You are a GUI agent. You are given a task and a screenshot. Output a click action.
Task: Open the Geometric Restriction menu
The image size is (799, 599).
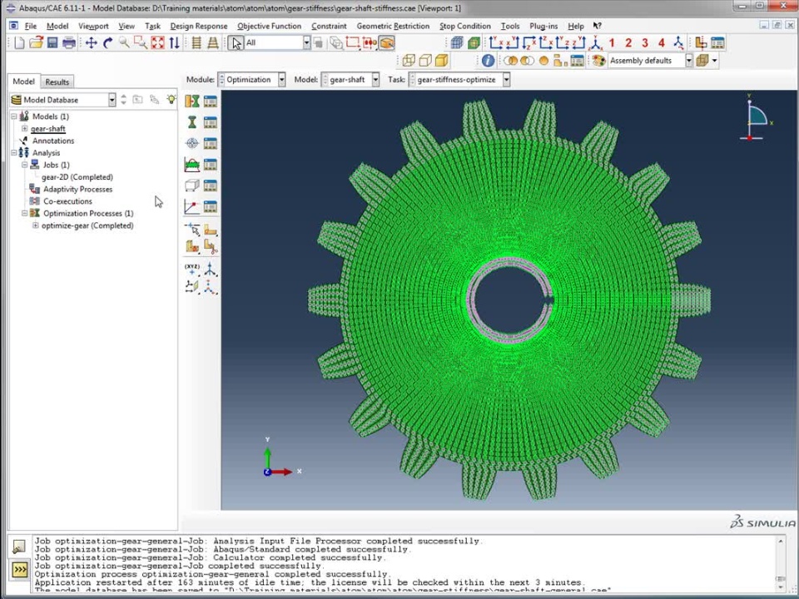point(393,26)
